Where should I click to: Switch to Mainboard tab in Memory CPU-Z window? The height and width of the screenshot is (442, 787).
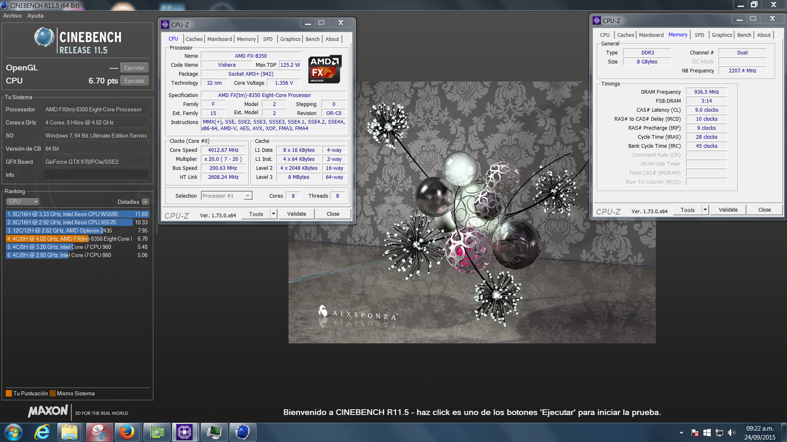[x=651, y=35]
